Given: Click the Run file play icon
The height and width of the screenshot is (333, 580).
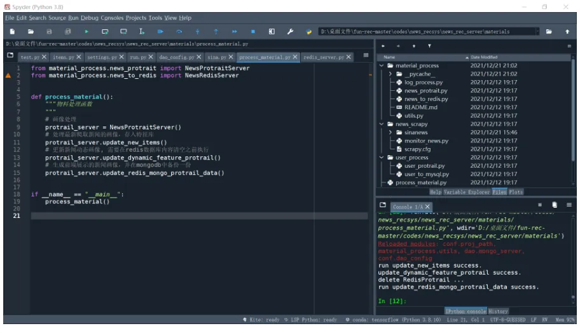Looking at the screenshot, I should point(86,31).
